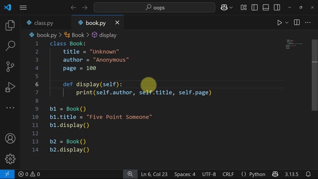Image resolution: width=318 pixels, height=179 pixels.
Task: Click page = 100 on line 4
Action: coord(79,68)
